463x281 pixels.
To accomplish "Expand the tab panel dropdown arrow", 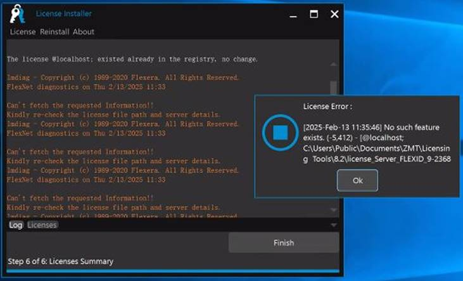I will point(334,225).
